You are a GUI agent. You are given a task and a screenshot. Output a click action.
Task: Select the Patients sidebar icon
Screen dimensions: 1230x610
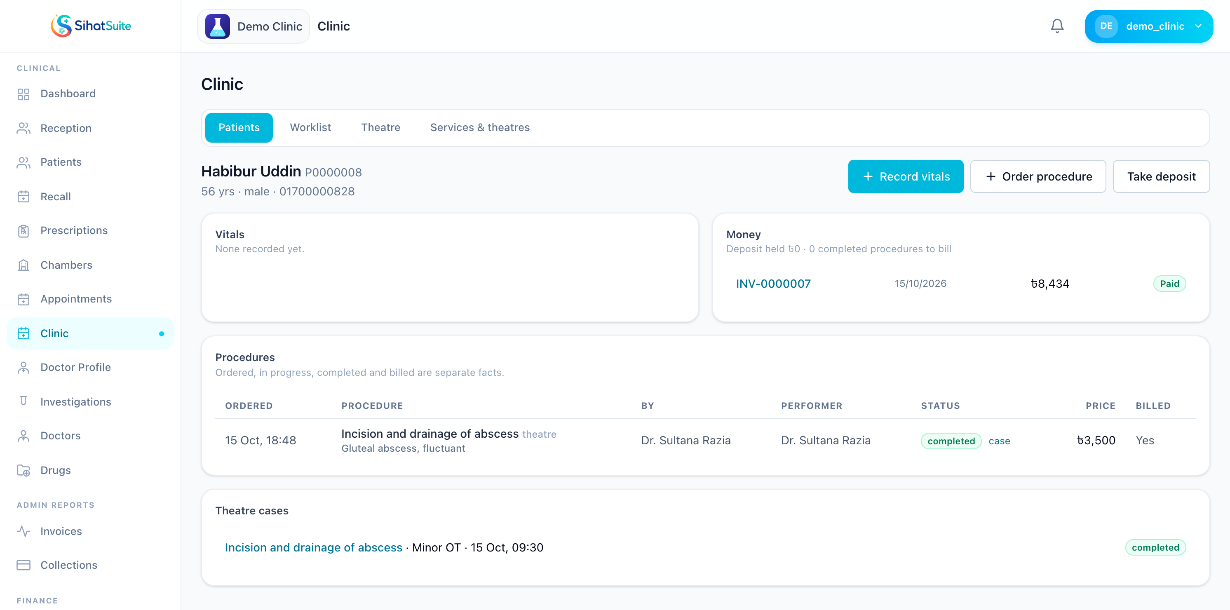(x=23, y=162)
